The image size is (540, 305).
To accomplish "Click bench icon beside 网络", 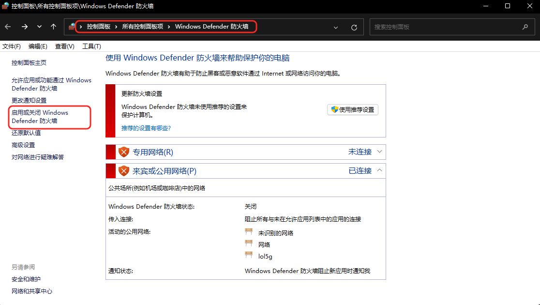I will 249,244.
